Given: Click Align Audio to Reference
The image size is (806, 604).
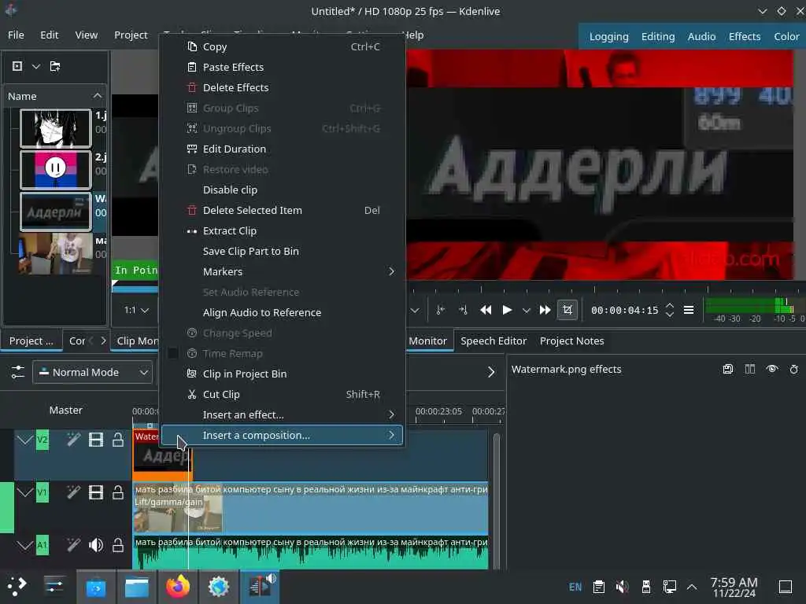Looking at the screenshot, I should tap(283, 313).
